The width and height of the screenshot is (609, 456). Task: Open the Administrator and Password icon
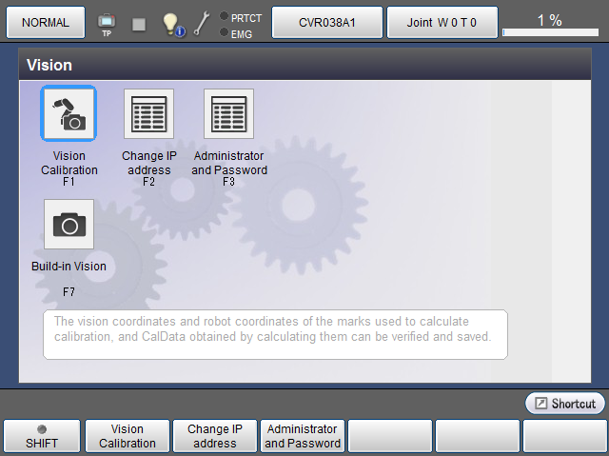[228, 114]
